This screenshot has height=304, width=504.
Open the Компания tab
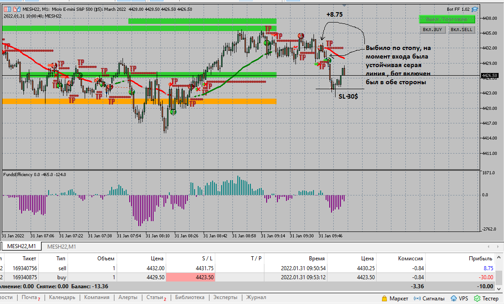pyautogui.click(x=97, y=298)
